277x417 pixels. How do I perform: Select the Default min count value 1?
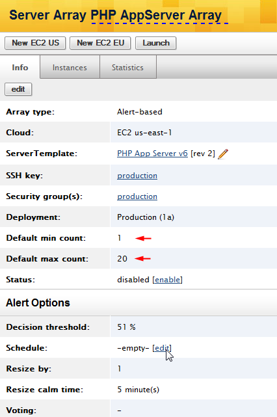tap(120, 238)
